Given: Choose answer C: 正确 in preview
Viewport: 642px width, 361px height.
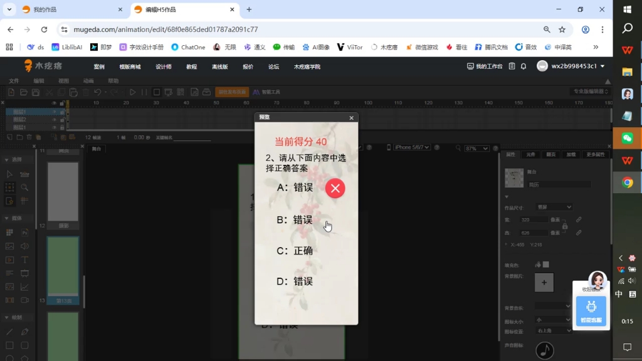Looking at the screenshot, I should [x=295, y=251].
